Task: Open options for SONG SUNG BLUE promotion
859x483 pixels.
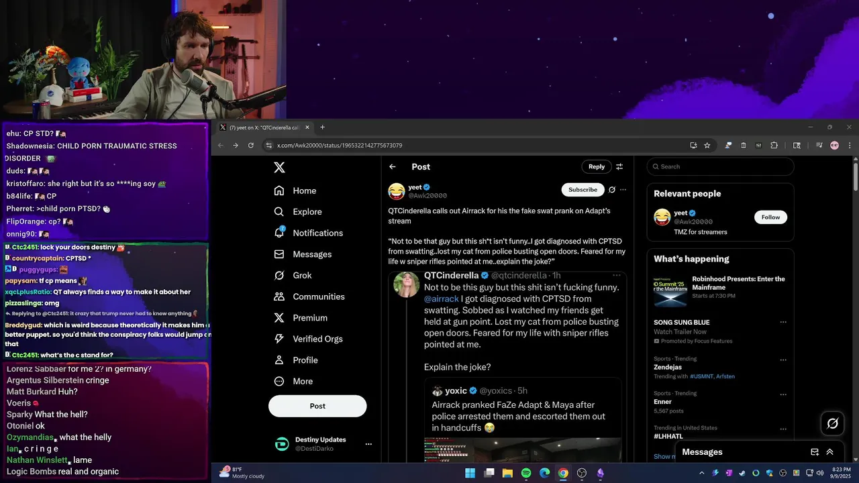Action: 782,323
